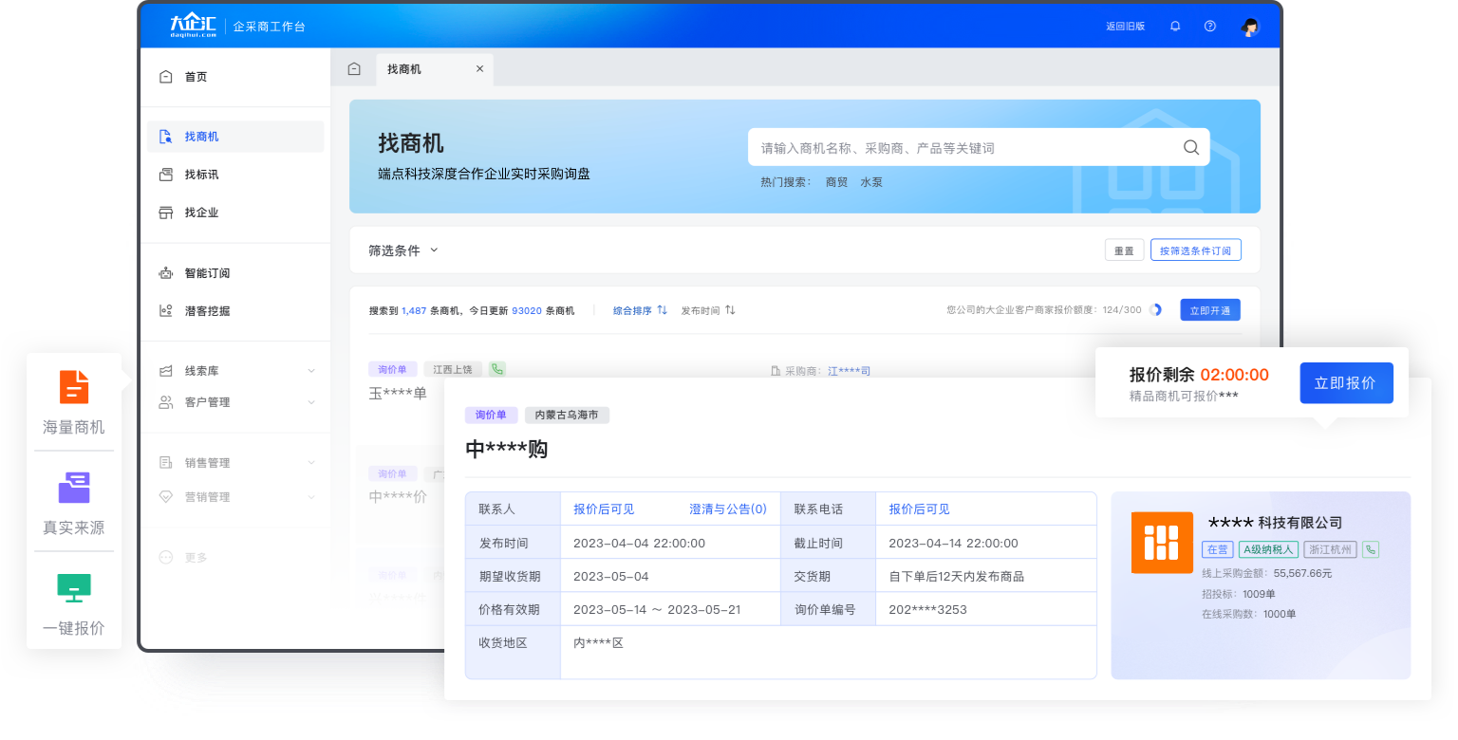Viewport: 1458px width, 740px height.
Task: Click the phone icon next to 浙江杭州
Action: pos(1370,549)
